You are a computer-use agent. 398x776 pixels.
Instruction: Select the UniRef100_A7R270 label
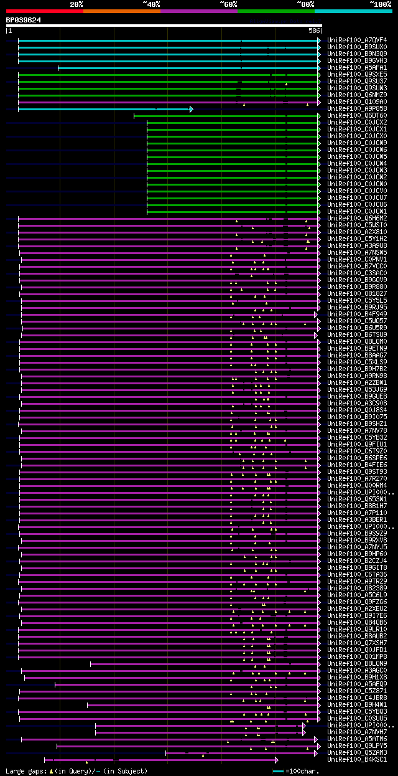[x=357, y=478]
